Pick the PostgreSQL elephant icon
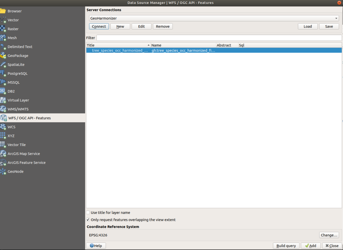Screen dimensions: 343x250 pyautogui.click(x=3, y=73)
